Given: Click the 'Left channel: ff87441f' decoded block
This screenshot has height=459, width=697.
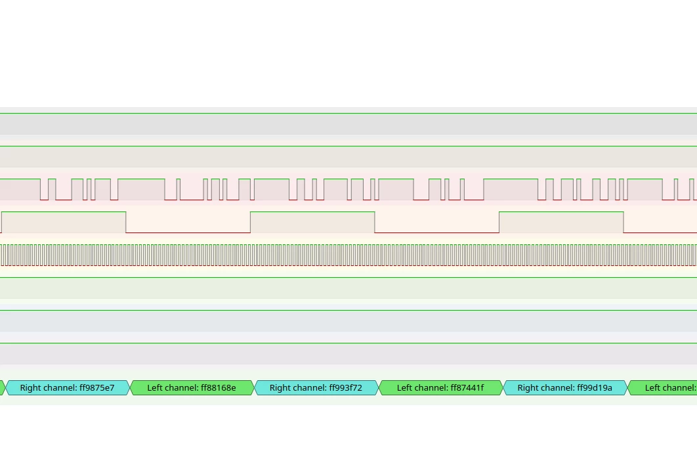Looking at the screenshot, I should click(x=440, y=388).
